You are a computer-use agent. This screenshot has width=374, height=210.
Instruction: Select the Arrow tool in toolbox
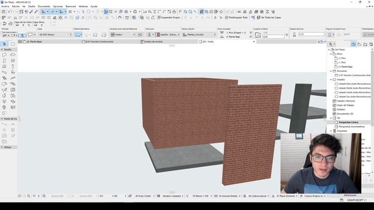(x=4, y=44)
